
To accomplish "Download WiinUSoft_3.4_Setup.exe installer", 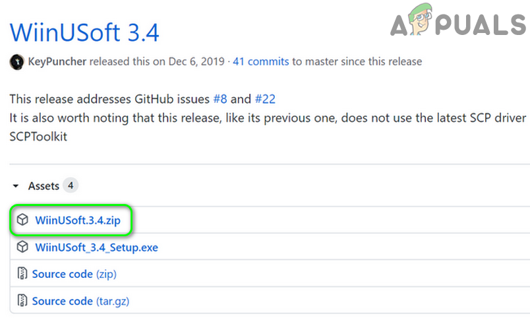I will pyautogui.click(x=96, y=247).
